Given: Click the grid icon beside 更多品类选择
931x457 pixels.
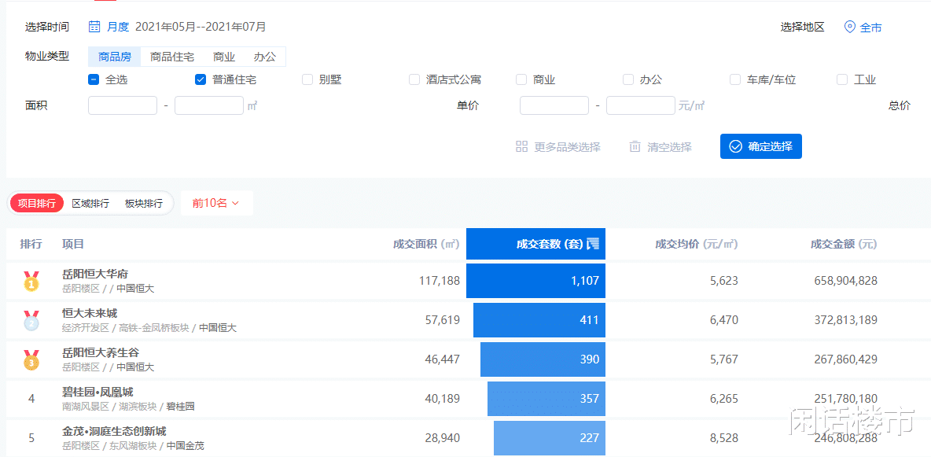Looking at the screenshot, I should [522, 147].
